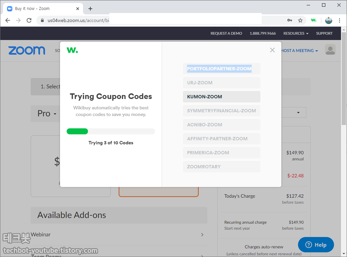Open the Pro plan dropdown
Image resolution: width=347 pixels, height=257 pixels.
47,114
